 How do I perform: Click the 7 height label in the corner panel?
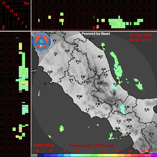pyautogui.click(x=22, y=23)
